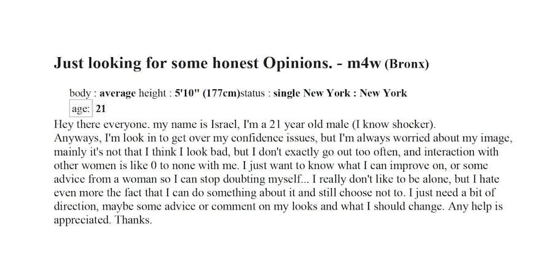Click the '(Bronx)' location in the title
Image resolution: width=553 pixels, height=279 pixels.
point(407,64)
